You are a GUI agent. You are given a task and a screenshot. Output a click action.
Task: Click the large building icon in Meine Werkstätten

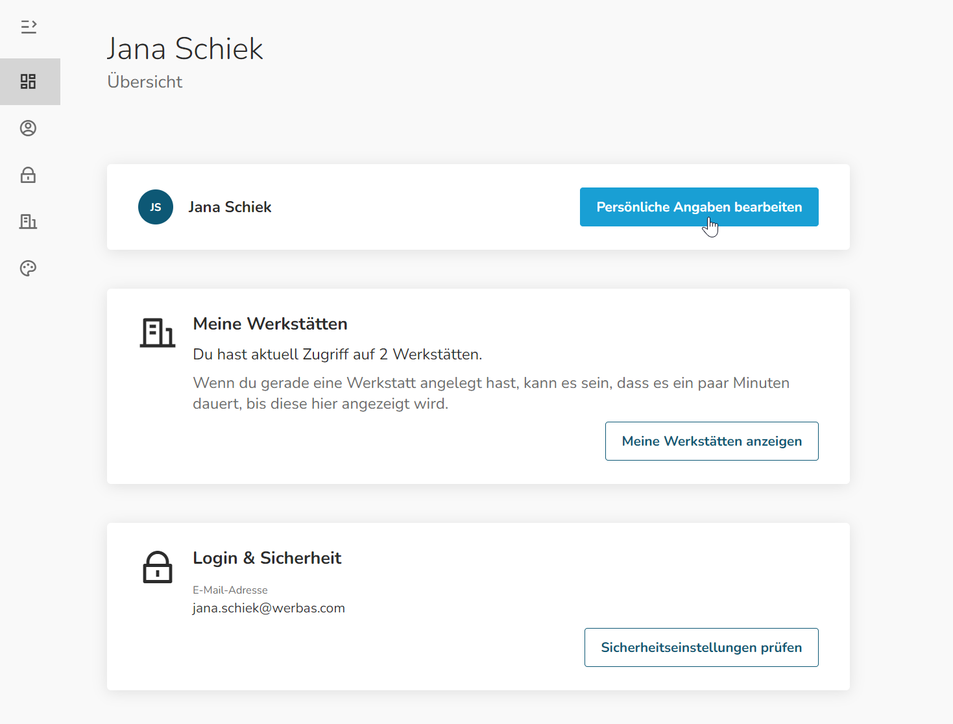tap(158, 333)
